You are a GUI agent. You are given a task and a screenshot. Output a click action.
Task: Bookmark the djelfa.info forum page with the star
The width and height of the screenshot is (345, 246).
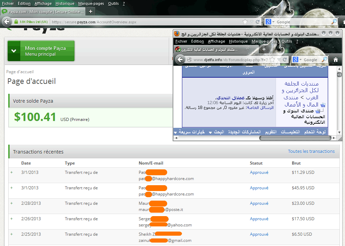(x=272, y=59)
